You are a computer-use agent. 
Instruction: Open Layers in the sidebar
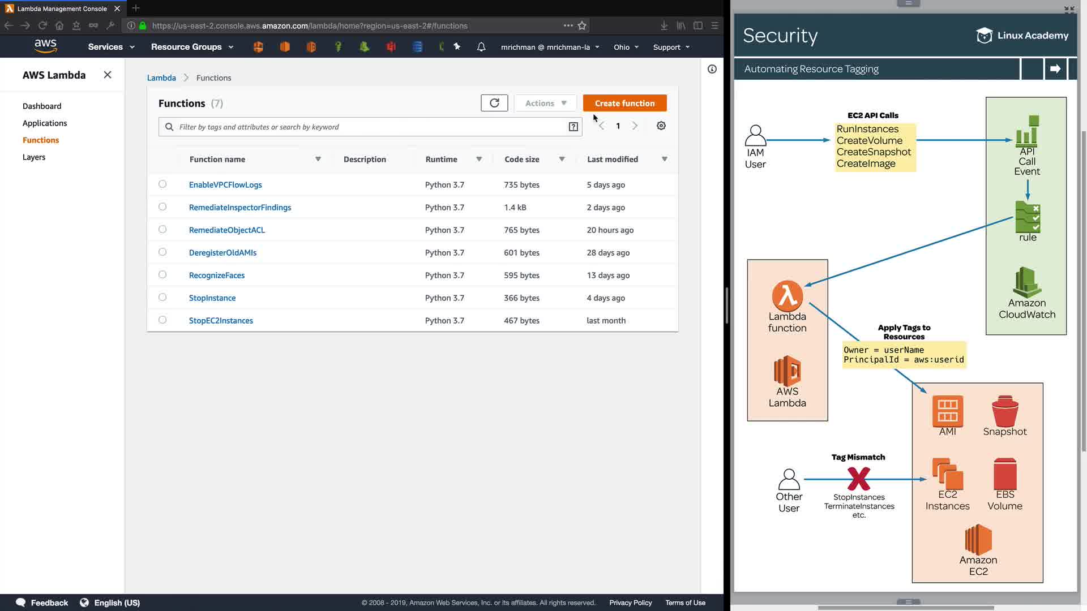click(34, 157)
